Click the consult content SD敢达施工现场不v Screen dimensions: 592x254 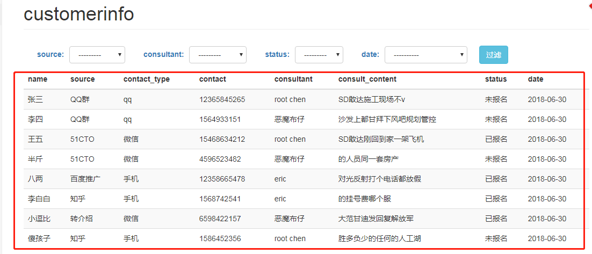tap(372, 100)
